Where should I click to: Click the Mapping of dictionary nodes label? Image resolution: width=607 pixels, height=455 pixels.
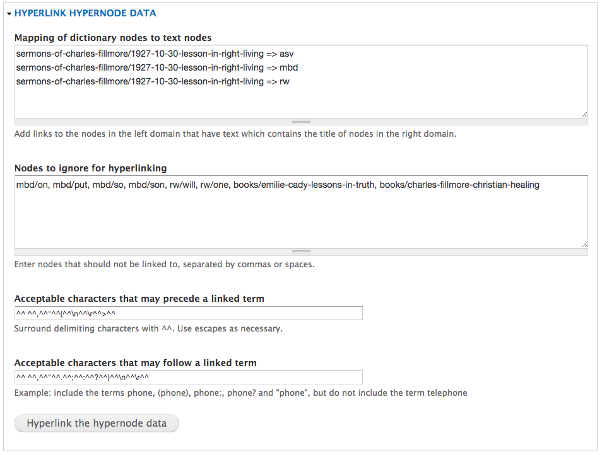[113, 38]
